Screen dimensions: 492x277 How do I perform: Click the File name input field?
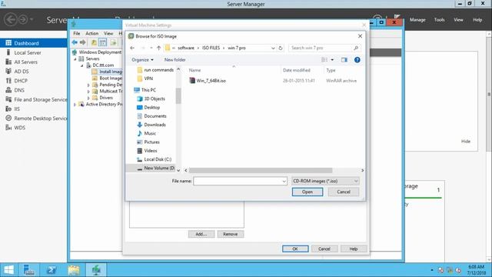coord(240,182)
